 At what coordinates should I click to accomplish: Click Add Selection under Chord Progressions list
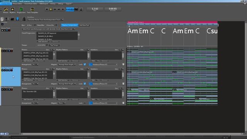[x=43, y=42]
